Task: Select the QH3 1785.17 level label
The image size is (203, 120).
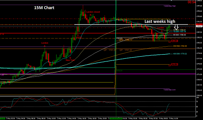Action: coord(126,40)
